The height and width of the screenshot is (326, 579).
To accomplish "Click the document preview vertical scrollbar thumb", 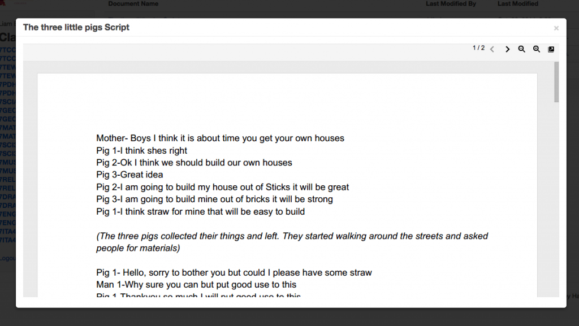I will pos(556,82).
